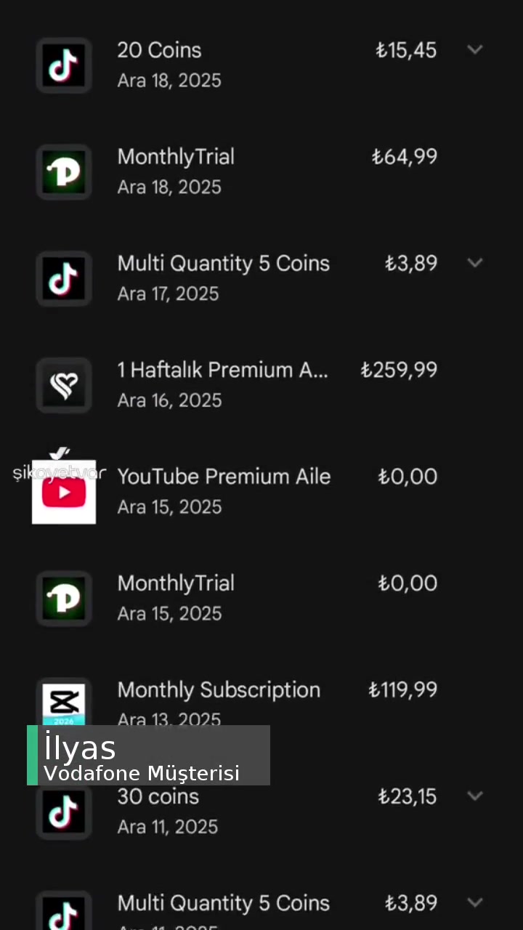Screen dimensions: 523x930
Task: Click the ₺64,99 MonthlyTrial price
Action: (x=404, y=157)
